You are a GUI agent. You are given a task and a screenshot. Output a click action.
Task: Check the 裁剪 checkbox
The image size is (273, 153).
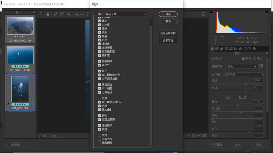click(99, 135)
